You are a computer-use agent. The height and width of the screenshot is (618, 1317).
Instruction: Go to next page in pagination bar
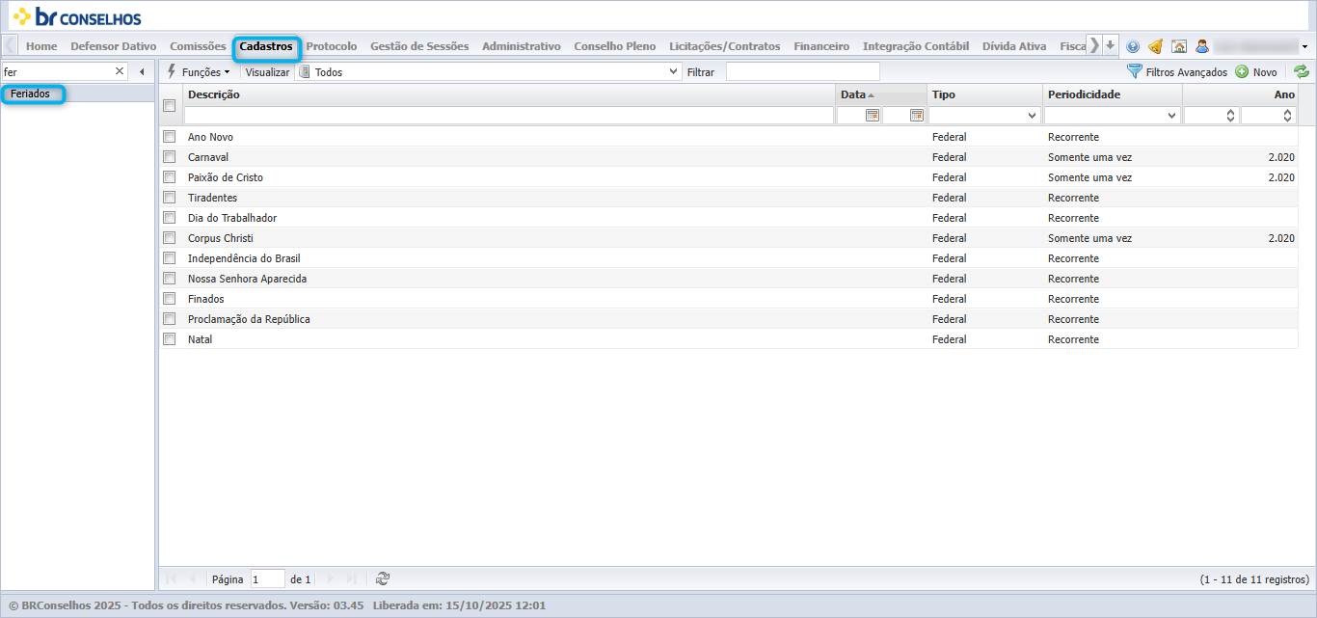click(x=331, y=578)
